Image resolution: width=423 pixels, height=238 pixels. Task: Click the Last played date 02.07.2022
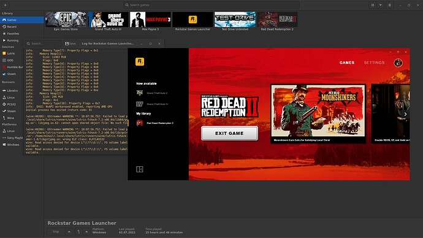click(127, 232)
